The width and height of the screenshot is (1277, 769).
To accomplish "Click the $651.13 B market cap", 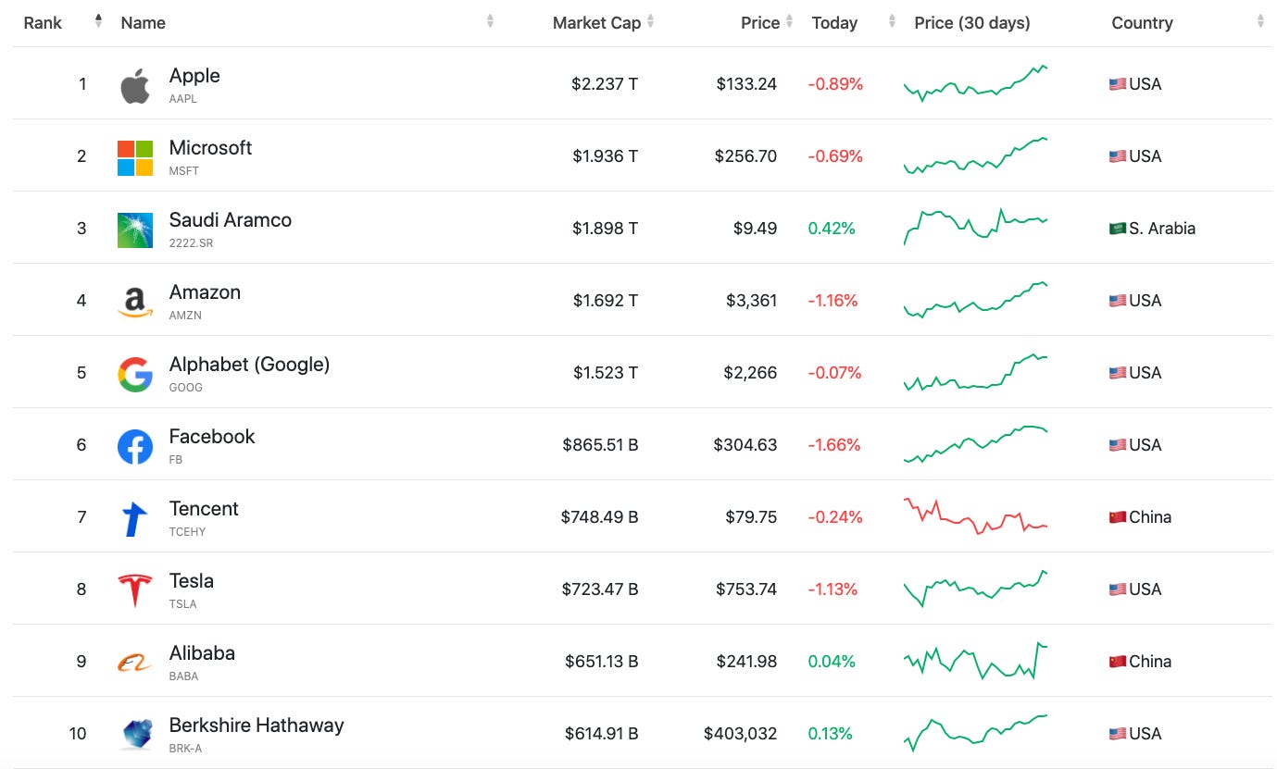I will click(x=602, y=662).
